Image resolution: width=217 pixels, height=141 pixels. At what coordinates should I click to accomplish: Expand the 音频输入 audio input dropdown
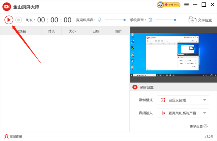[183, 113]
